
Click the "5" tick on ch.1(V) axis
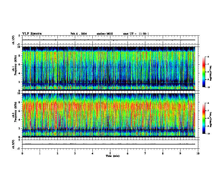20,36
